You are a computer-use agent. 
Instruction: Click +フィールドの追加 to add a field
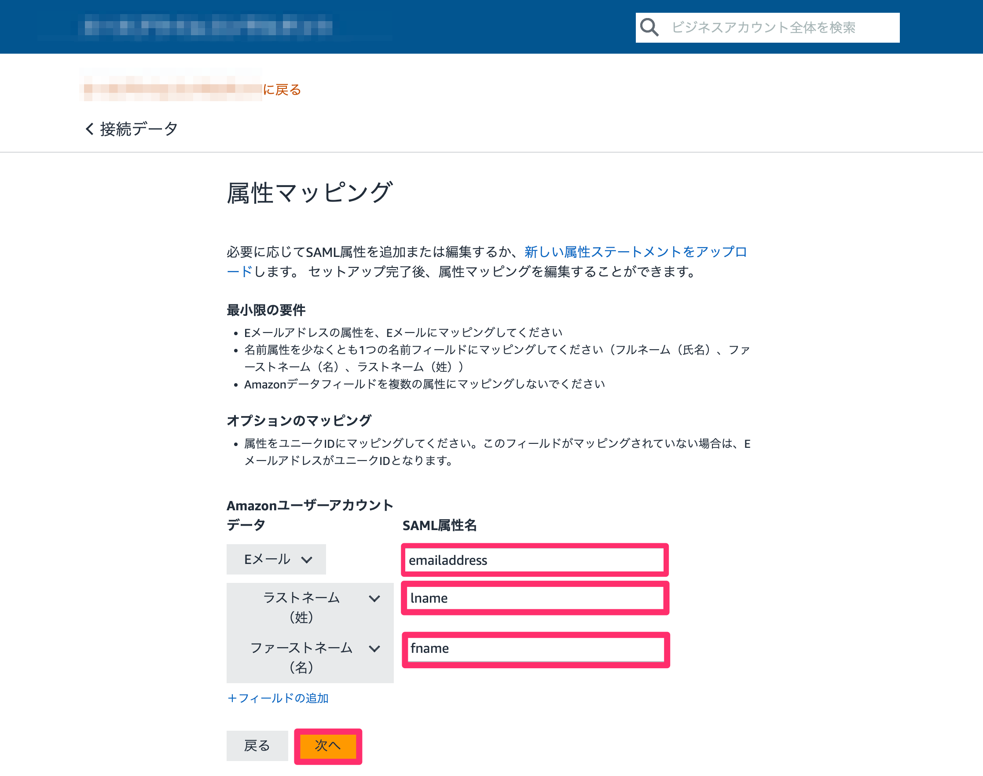(278, 698)
